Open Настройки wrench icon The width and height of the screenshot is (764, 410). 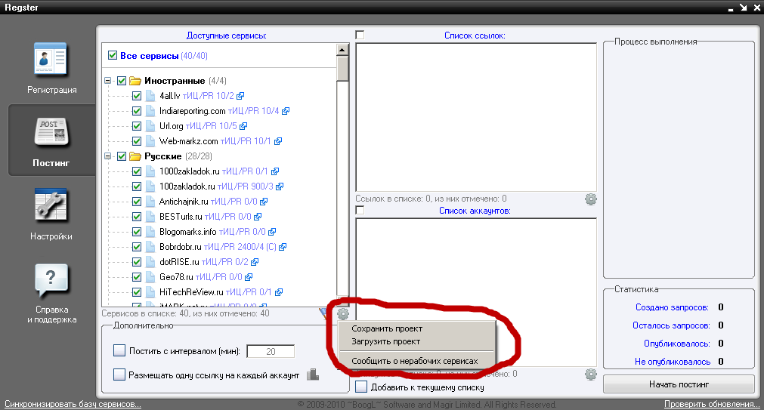coord(51,205)
